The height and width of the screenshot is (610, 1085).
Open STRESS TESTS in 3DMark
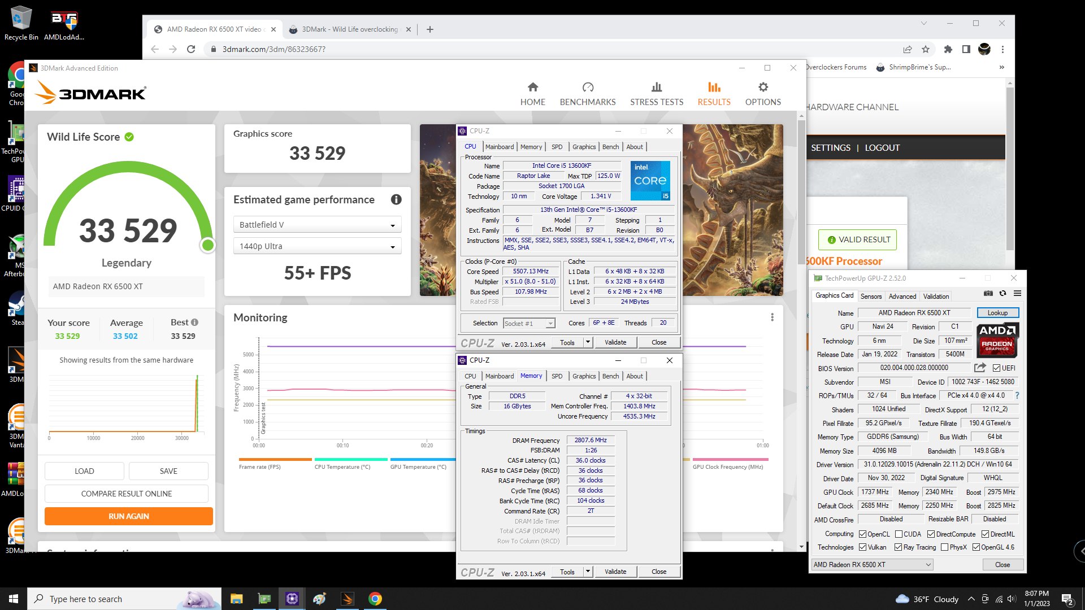pyautogui.click(x=657, y=94)
